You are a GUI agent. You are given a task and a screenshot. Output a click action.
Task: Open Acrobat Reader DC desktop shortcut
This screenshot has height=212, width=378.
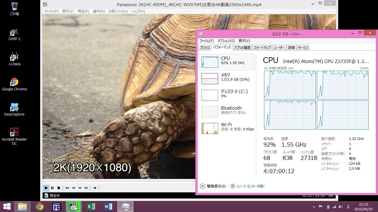(x=14, y=136)
